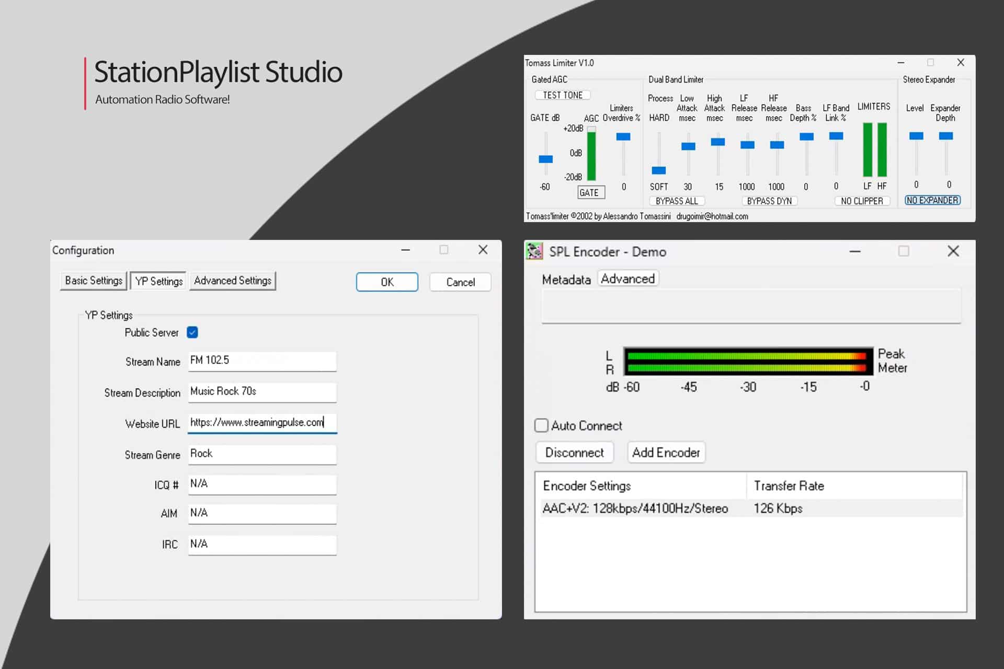Click the Transfer Rate column header
1004x669 pixels.
point(854,486)
